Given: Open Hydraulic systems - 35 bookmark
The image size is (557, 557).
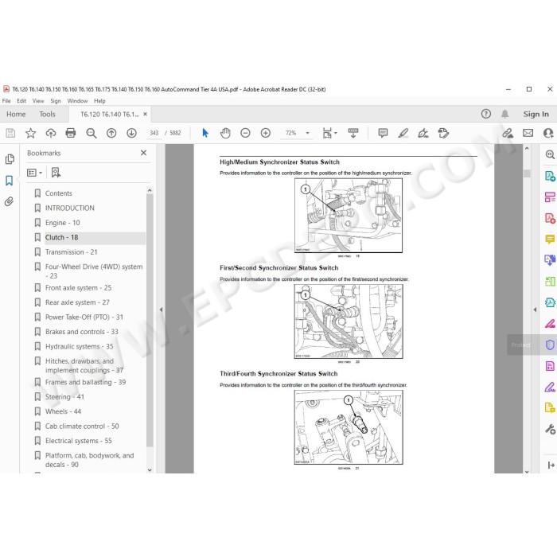Looking at the screenshot, I should click(x=80, y=346).
